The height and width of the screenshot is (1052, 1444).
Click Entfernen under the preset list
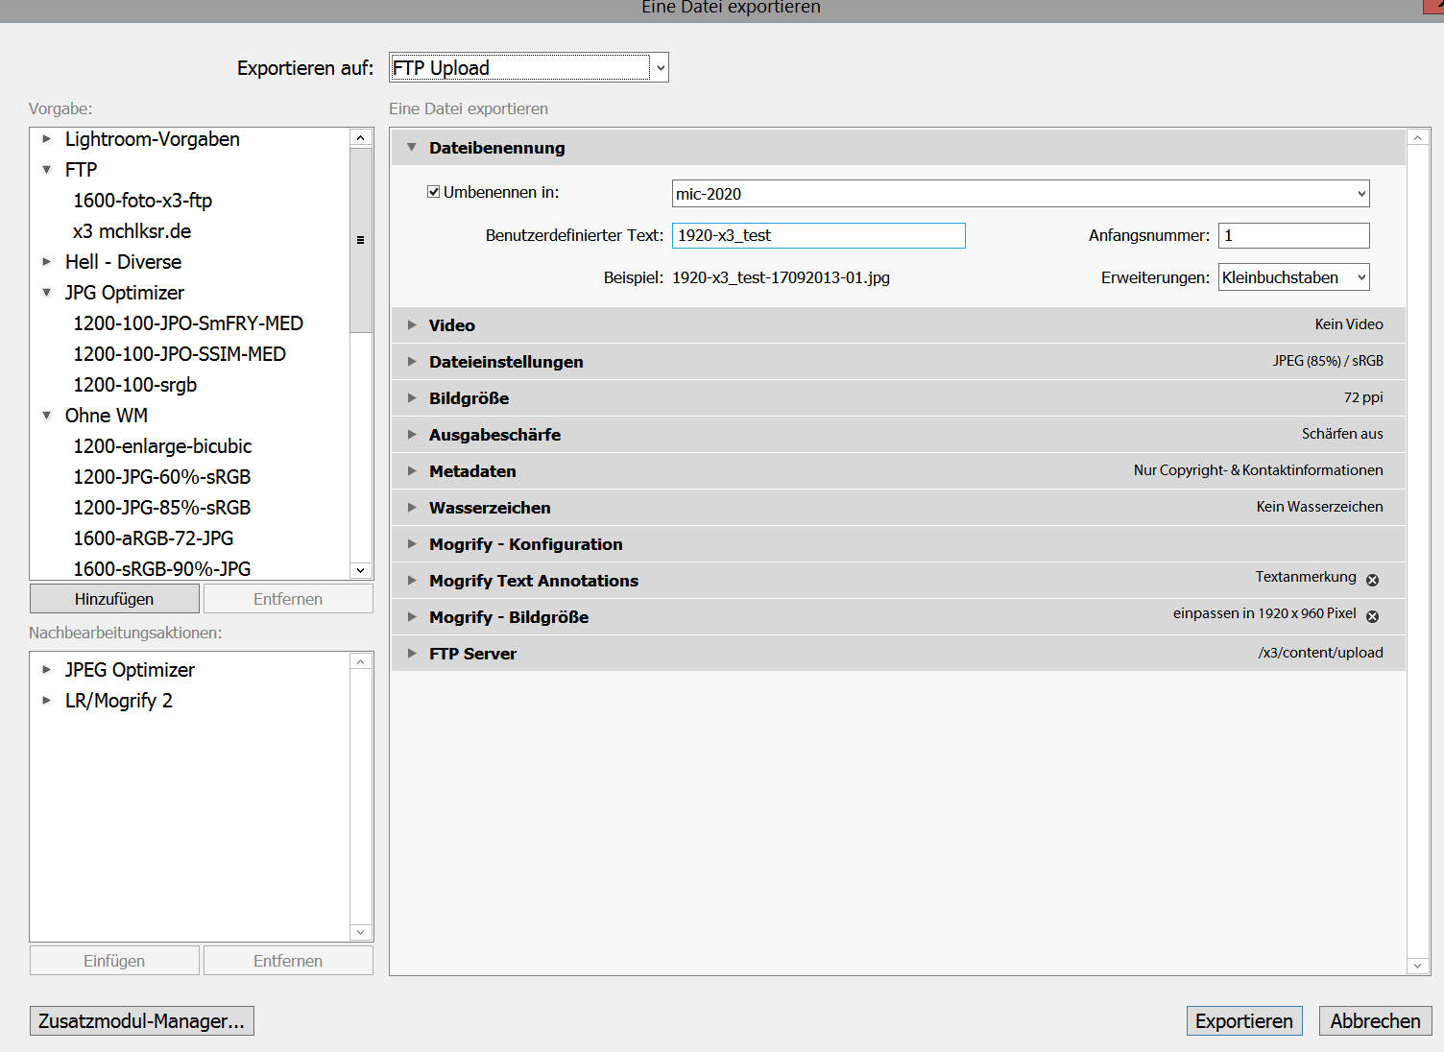[288, 599]
